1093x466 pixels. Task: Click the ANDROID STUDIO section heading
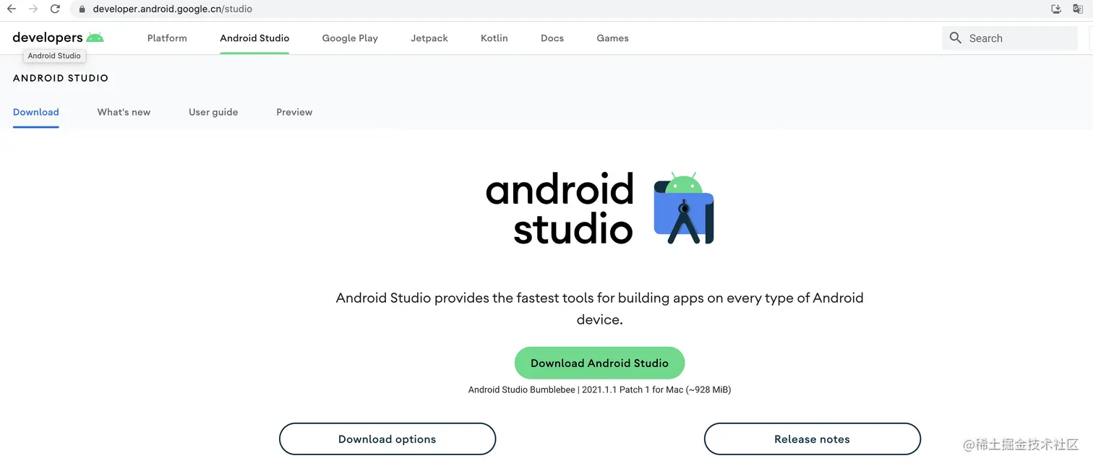(x=61, y=78)
